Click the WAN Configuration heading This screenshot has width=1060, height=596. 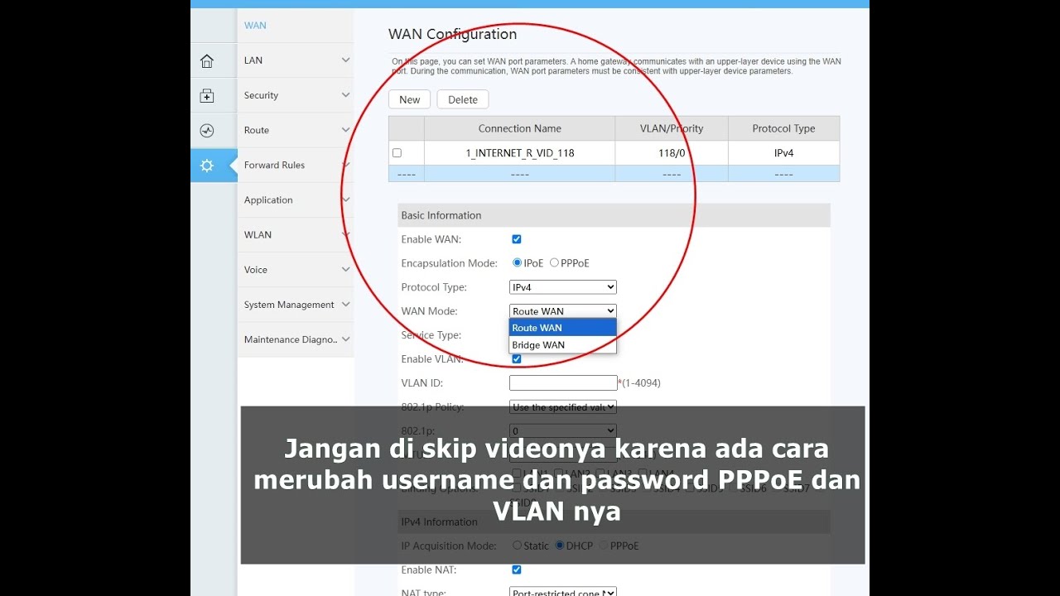[x=452, y=34]
